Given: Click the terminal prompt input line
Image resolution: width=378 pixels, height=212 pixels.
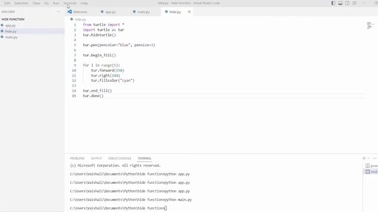Looking at the screenshot, I should coord(118,208).
